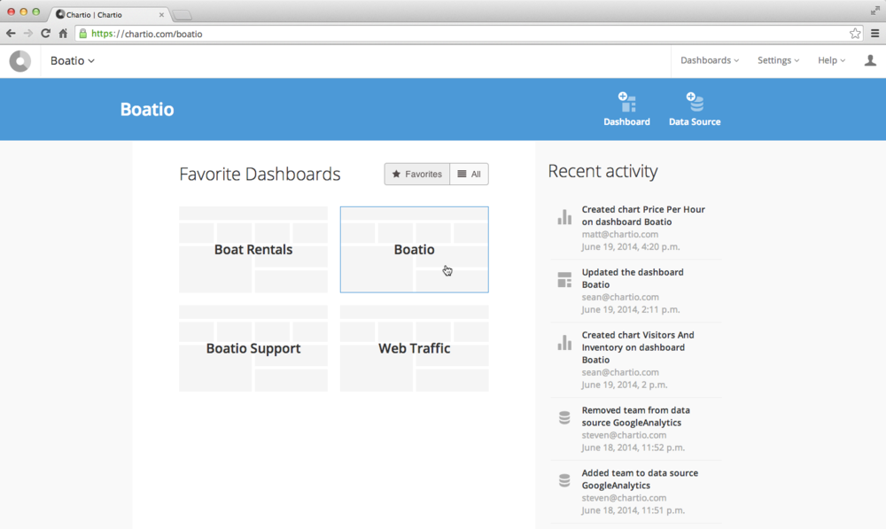Open the Dashboards dropdown menu
886x529 pixels.
(710, 60)
